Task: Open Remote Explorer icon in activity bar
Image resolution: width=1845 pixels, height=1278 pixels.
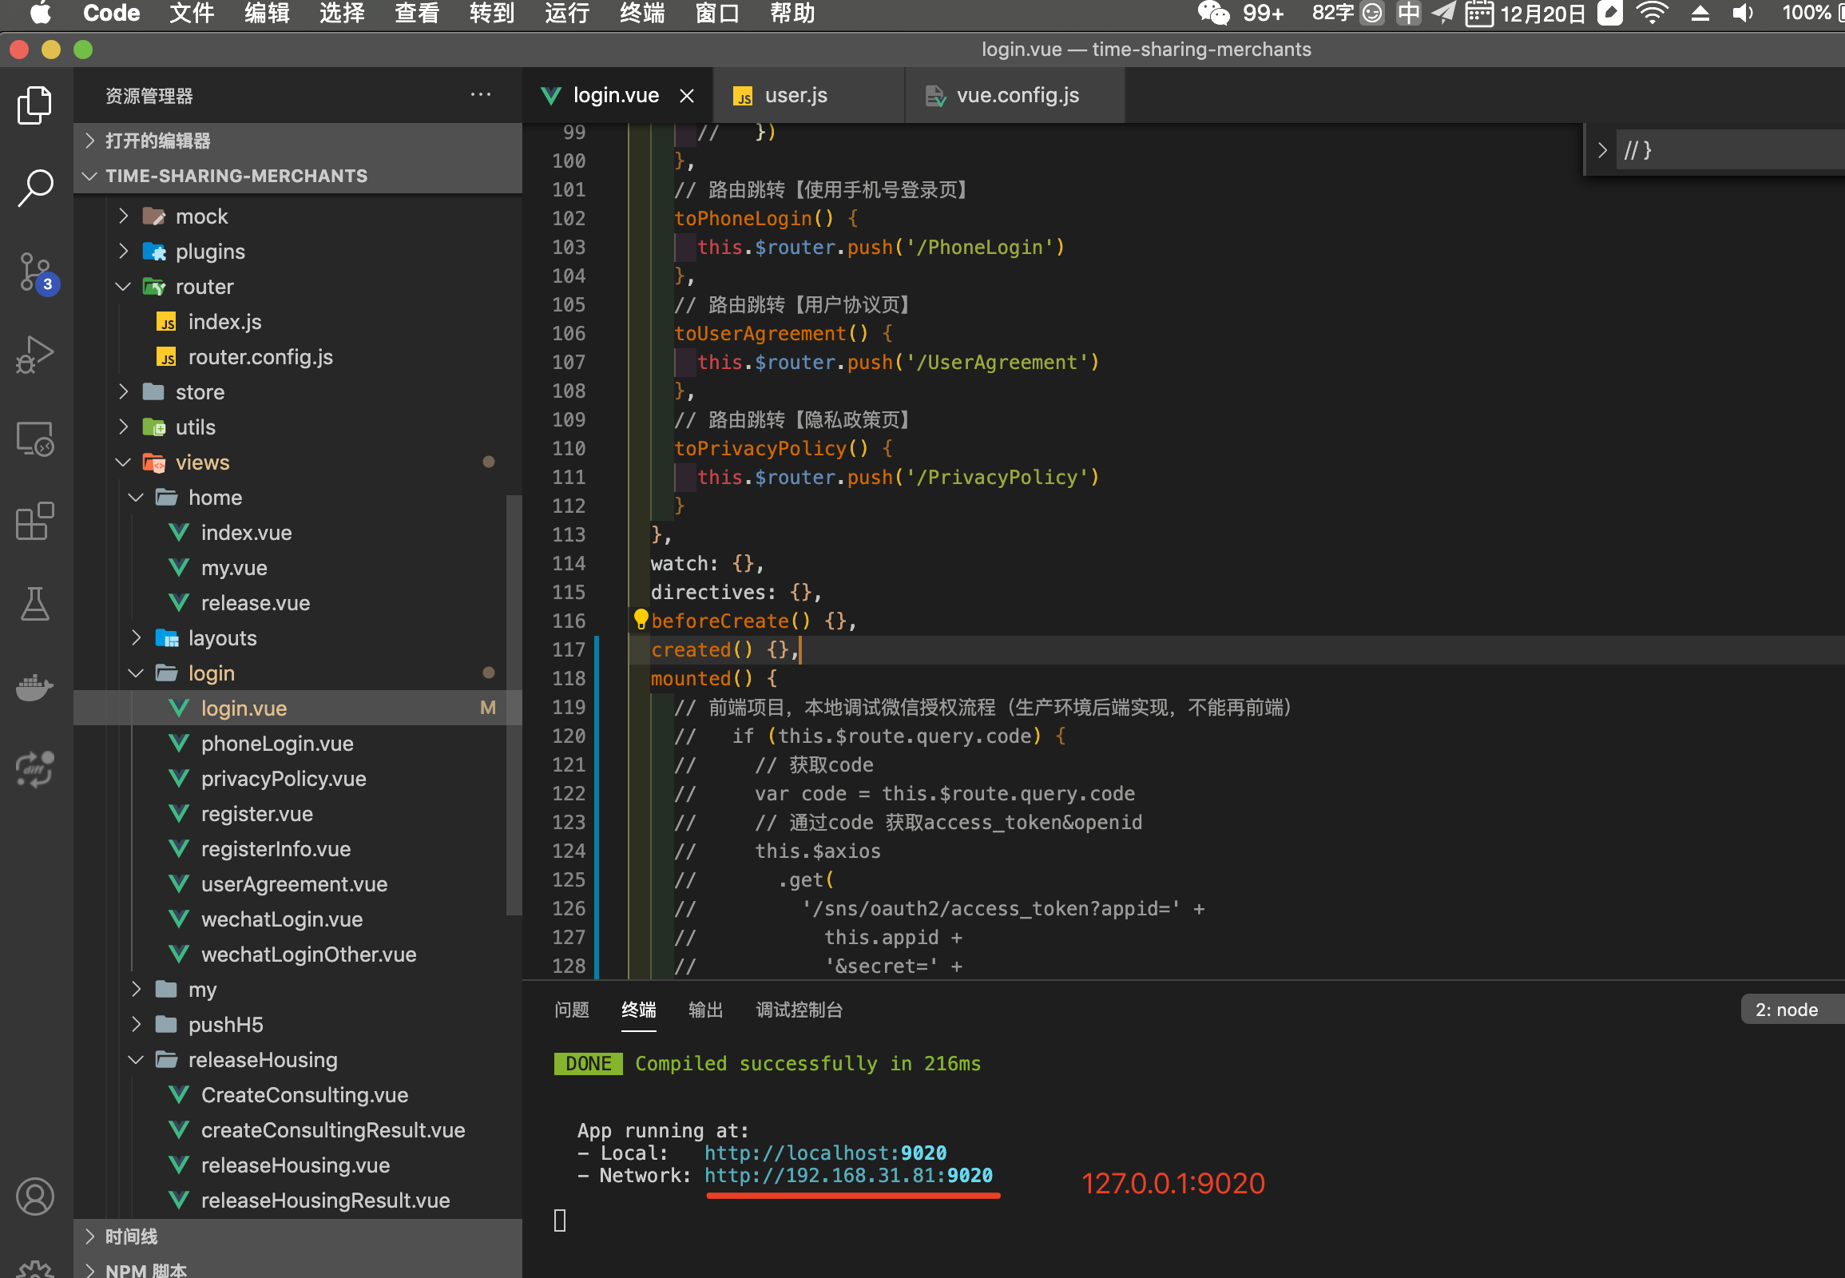Action: pyautogui.click(x=35, y=439)
